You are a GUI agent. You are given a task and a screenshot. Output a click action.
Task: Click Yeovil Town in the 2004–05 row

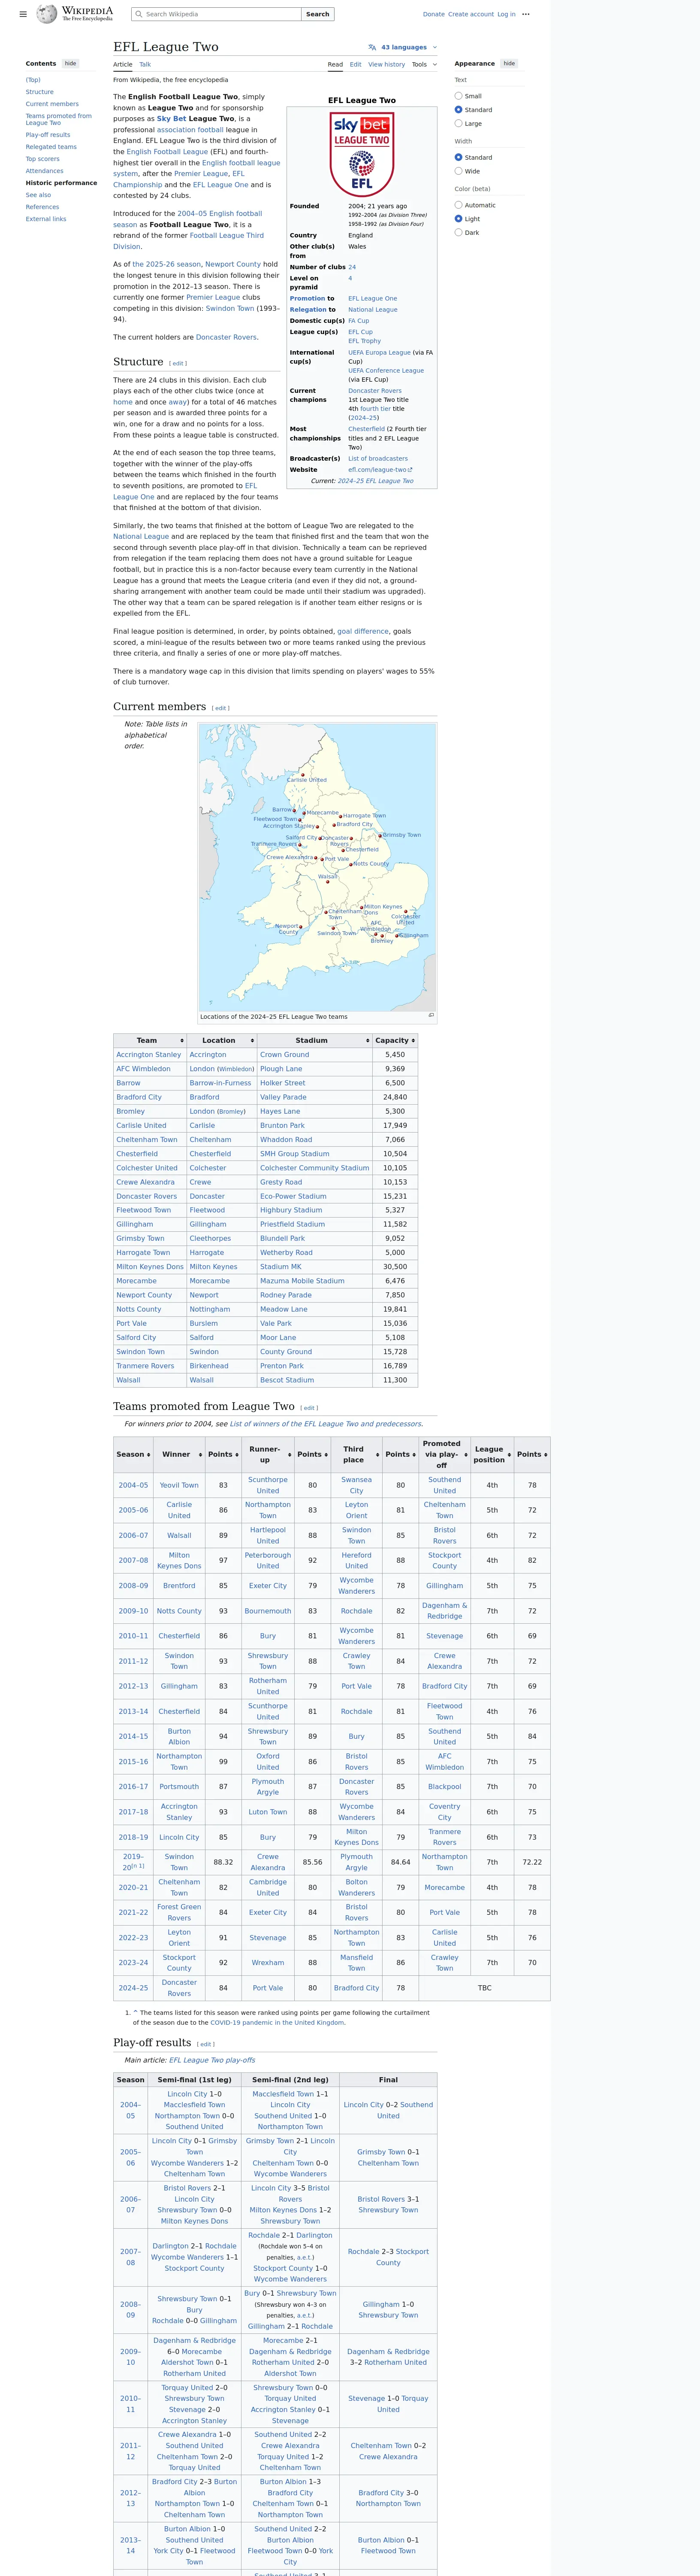pos(180,1485)
